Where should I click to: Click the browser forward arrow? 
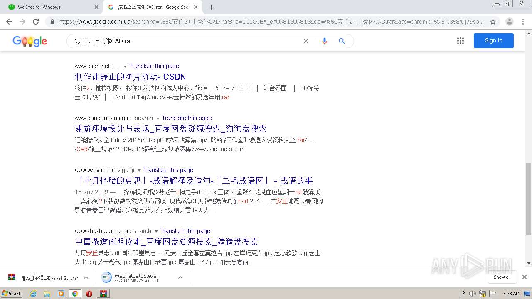click(22, 22)
